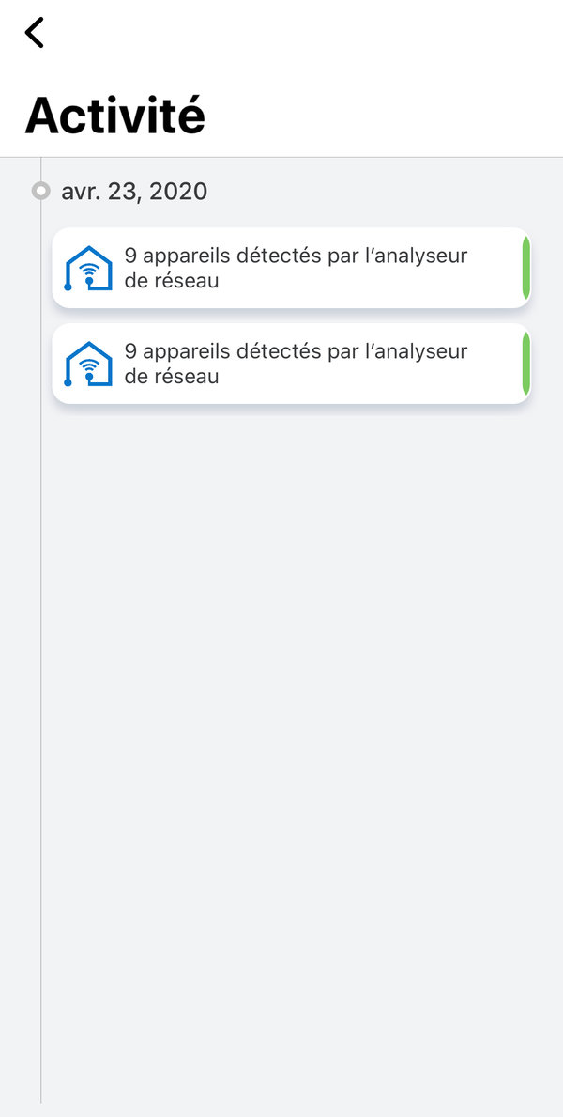Click the blue corner dot of second house icon
The height and width of the screenshot is (1117, 563).
coord(68,382)
